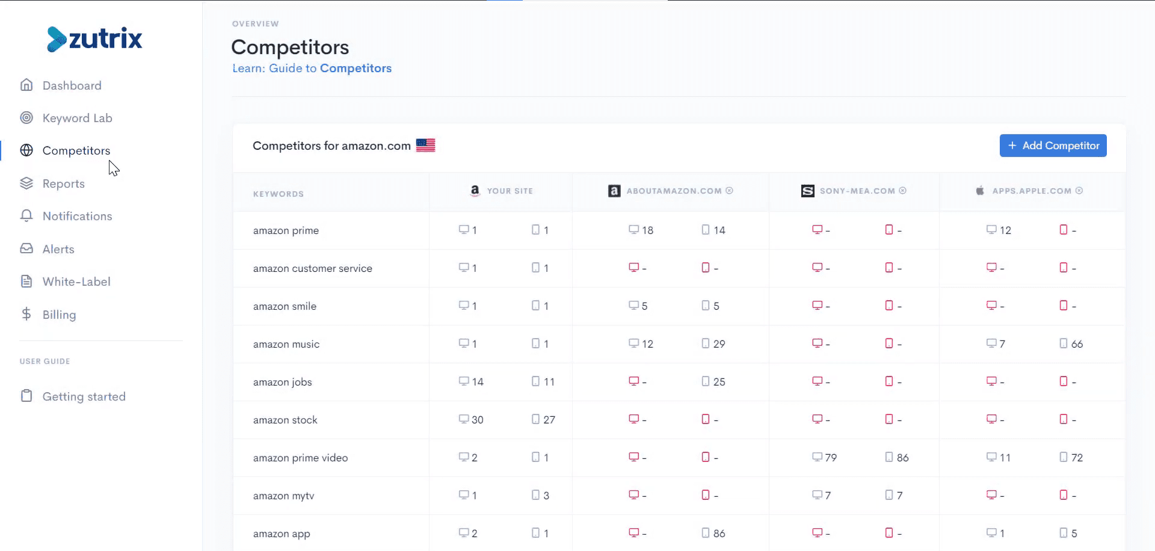Click the zutrix logo
Viewport: 1155px width, 551px height.
(x=94, y=39)
